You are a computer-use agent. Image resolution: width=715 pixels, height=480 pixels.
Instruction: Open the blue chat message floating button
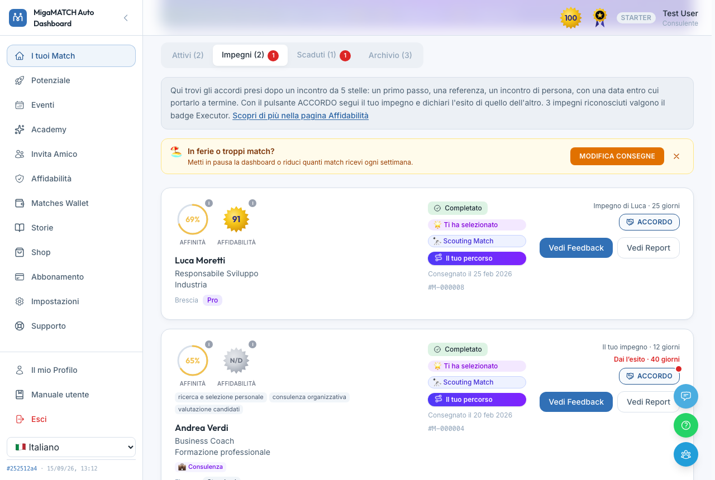[x=686, y=396]
